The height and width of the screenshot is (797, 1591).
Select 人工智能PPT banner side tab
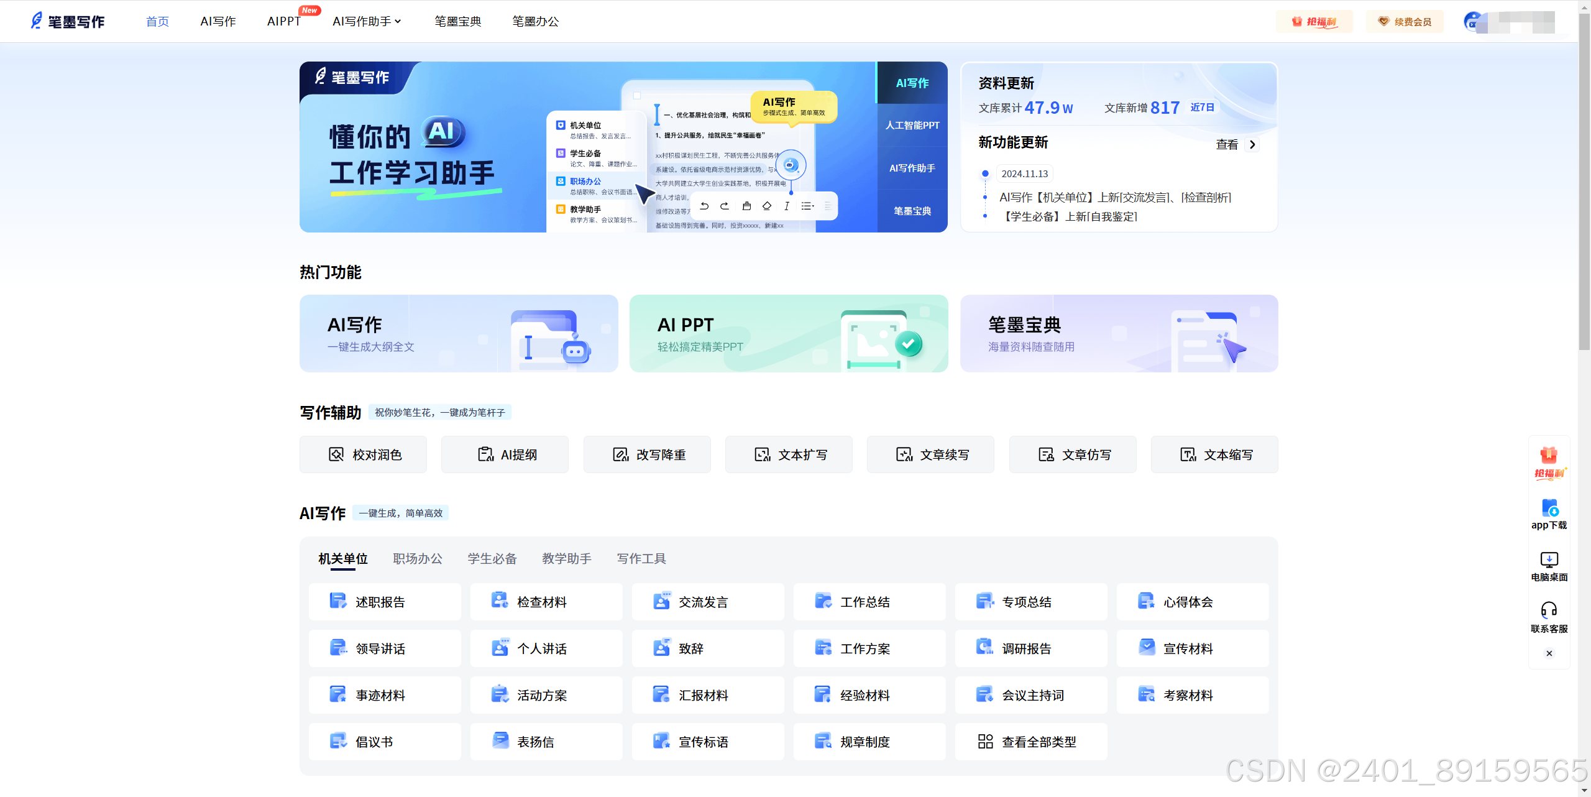click(x=912, y=125)
